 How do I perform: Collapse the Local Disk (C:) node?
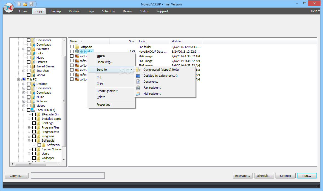[24, 110]
